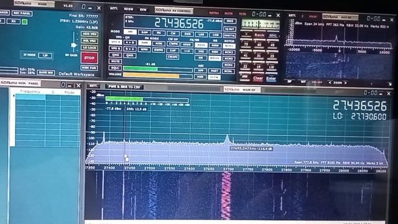
Task: Switch Aux SP view to SP tab
Action: [x=290, y=82]
